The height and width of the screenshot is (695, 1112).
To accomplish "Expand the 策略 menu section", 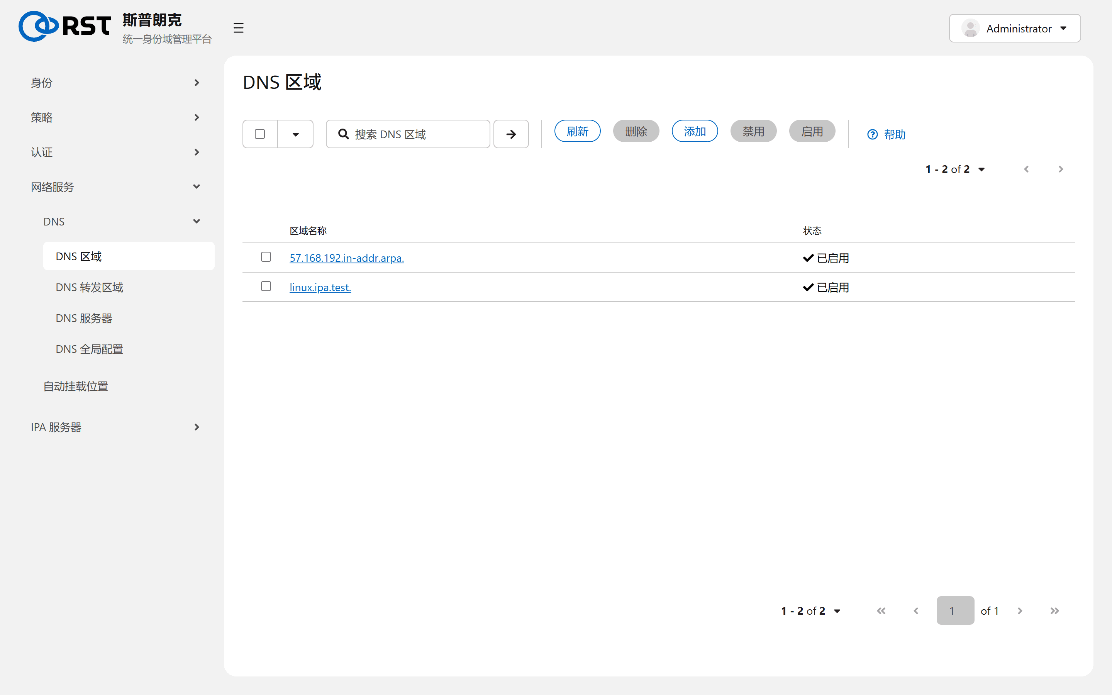I will coord(115,118).
